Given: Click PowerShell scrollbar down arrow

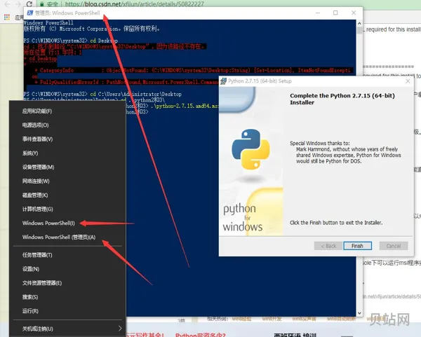Looking at the screenshot, I should click(359, 313).
